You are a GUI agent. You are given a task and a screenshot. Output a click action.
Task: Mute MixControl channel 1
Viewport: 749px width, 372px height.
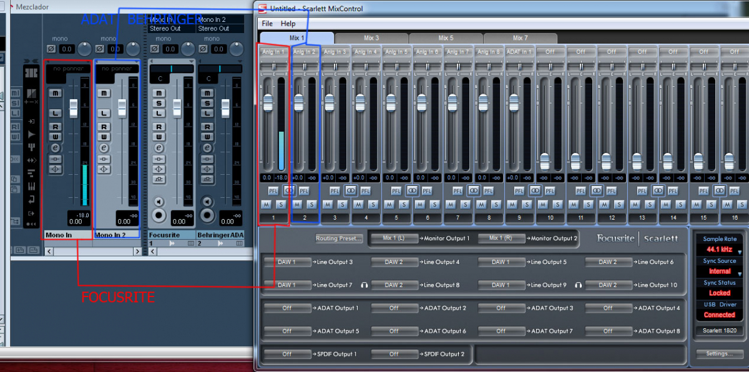tap(267, 204)
